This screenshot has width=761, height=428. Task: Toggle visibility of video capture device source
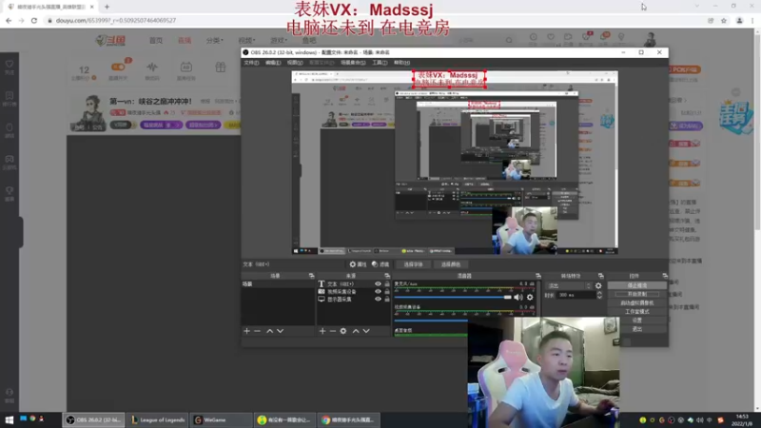(x=378, y=292)
